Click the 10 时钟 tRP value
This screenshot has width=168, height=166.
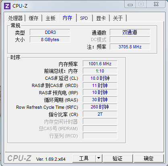[100, 93]
